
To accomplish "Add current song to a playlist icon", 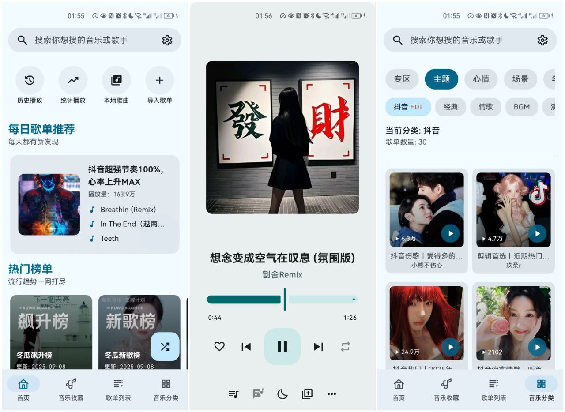I will tap(307, 394).
